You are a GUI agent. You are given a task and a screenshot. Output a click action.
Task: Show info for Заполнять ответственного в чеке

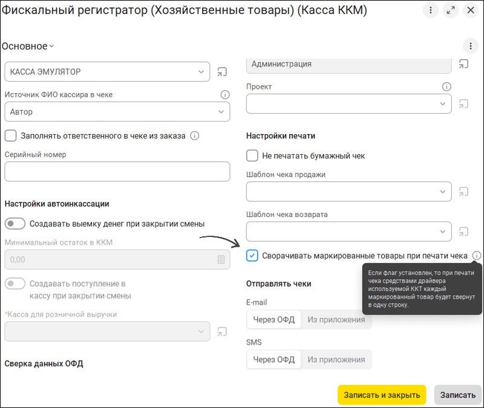(194, 135)
